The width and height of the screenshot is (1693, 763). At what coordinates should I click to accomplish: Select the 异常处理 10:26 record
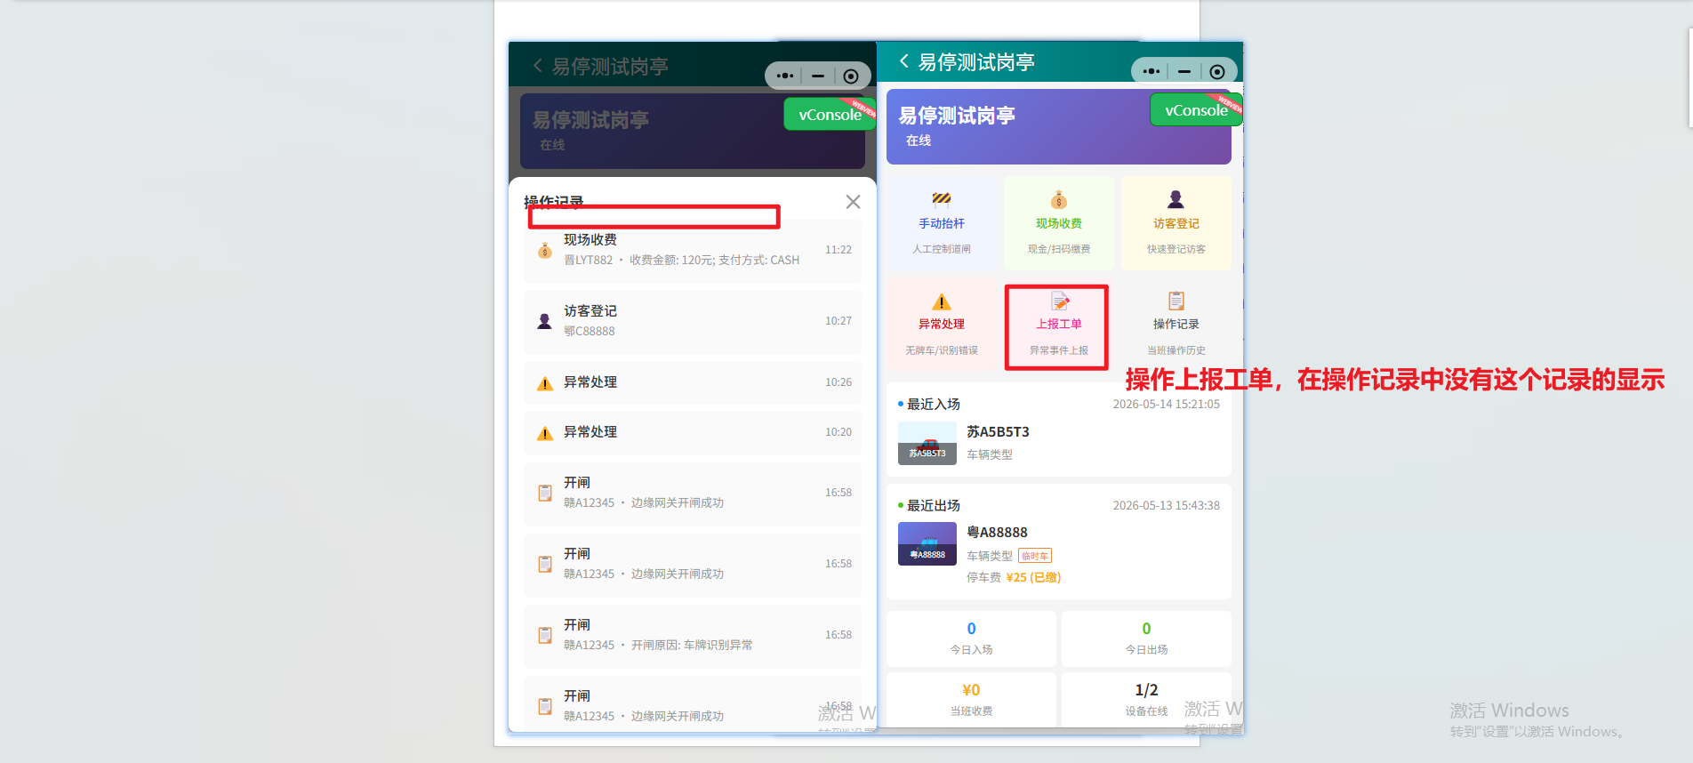[693, 382]
